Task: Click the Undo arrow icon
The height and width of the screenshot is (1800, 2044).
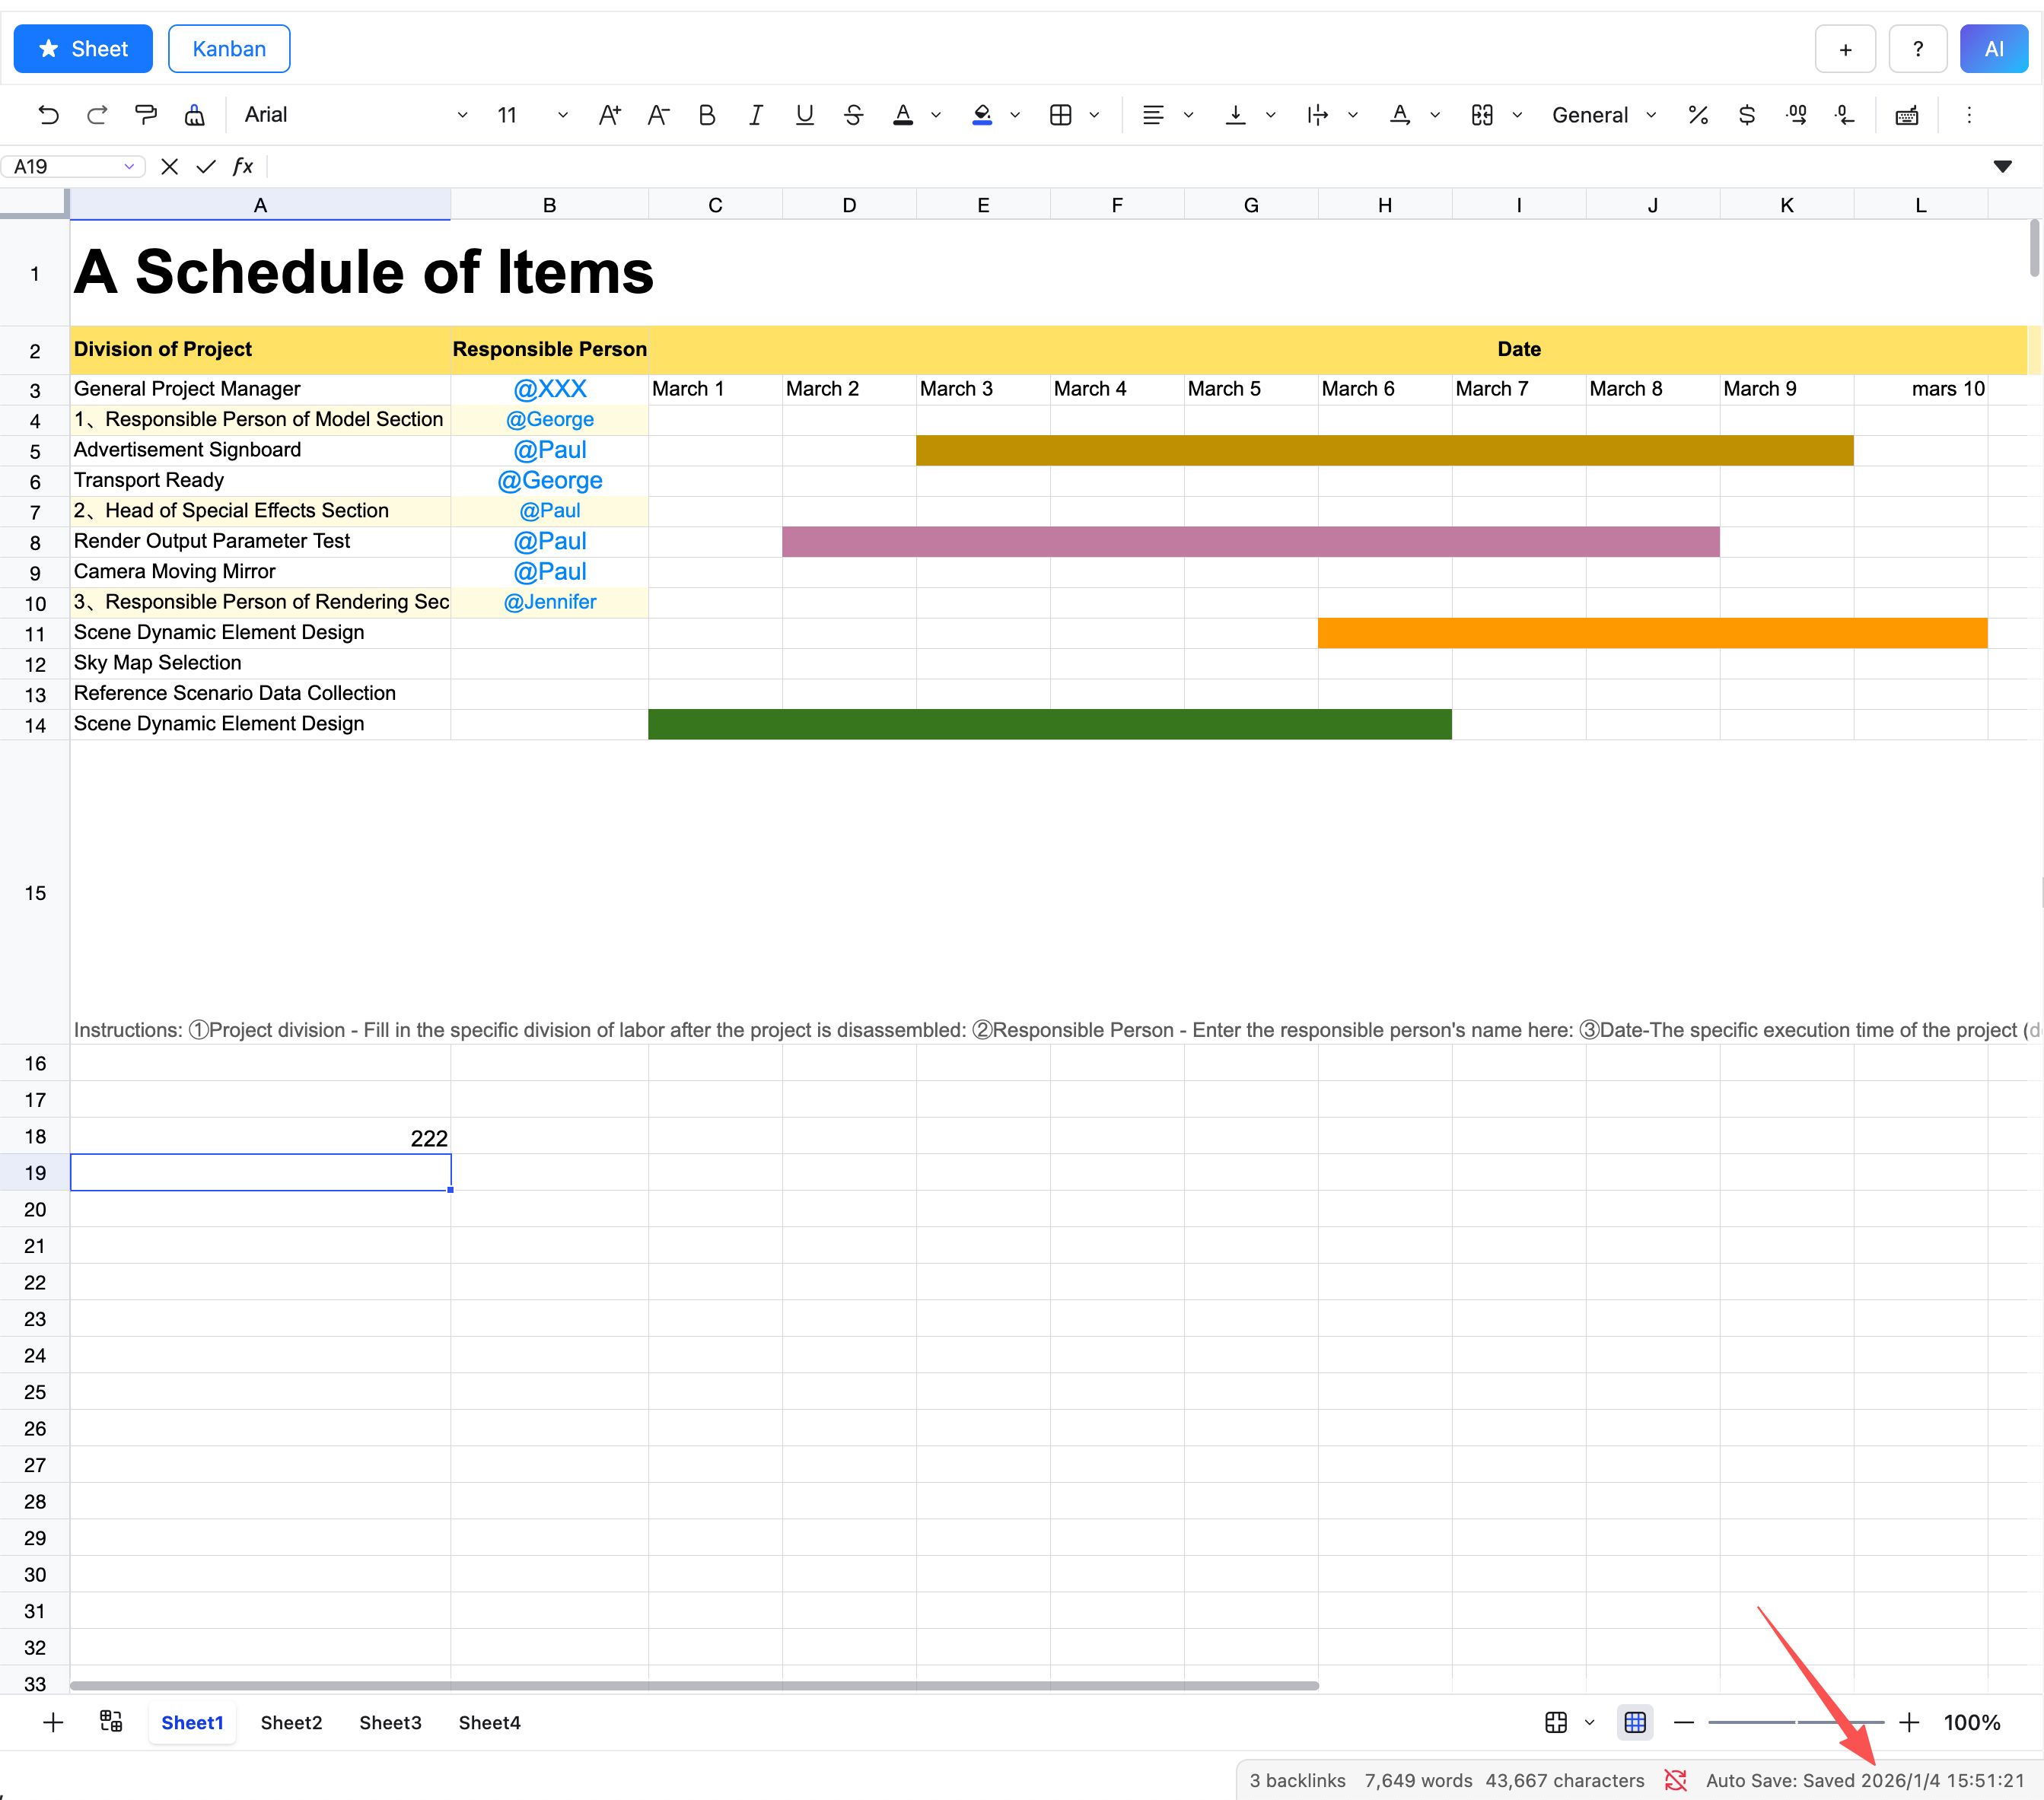Action: pos(48,115)
